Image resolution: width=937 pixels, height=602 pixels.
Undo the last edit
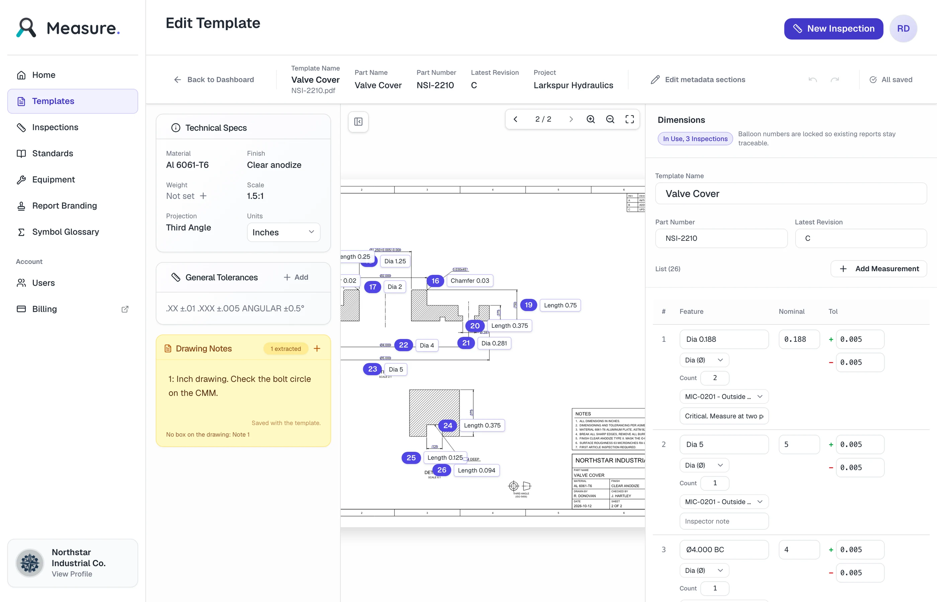[813, 80]
